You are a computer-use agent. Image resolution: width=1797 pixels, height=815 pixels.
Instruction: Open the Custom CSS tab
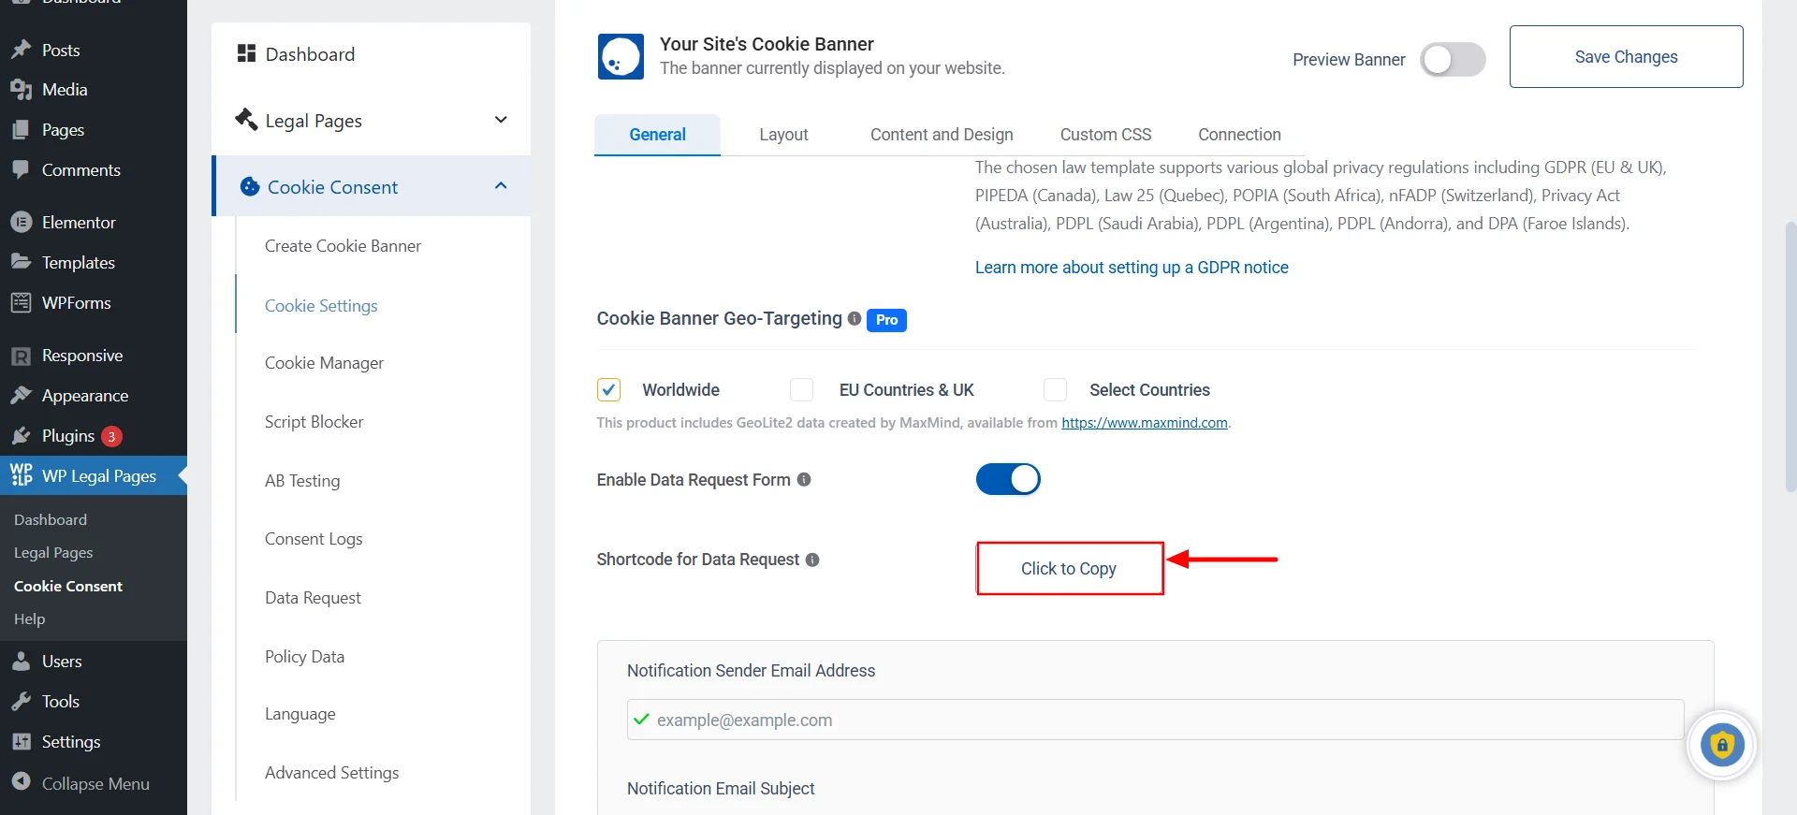[x=1105, y=135]
